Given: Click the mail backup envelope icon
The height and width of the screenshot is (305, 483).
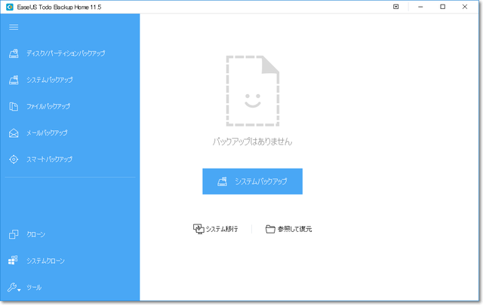Looking at the screenshot, I should (x=14, y=133).
